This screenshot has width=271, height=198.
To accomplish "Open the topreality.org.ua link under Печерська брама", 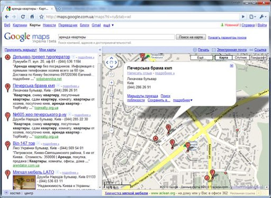I will [x=47, y=107].
